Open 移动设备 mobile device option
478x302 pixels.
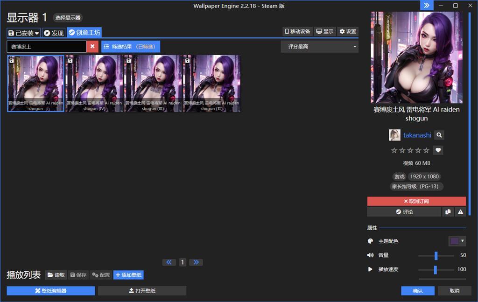point(297,31)
